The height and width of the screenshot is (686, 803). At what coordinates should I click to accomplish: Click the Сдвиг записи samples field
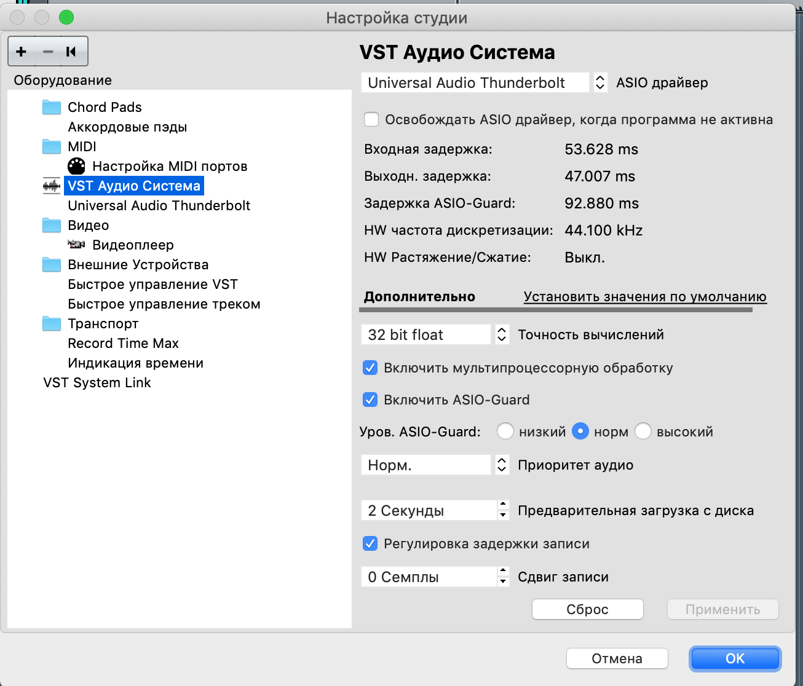click(428, 577)
